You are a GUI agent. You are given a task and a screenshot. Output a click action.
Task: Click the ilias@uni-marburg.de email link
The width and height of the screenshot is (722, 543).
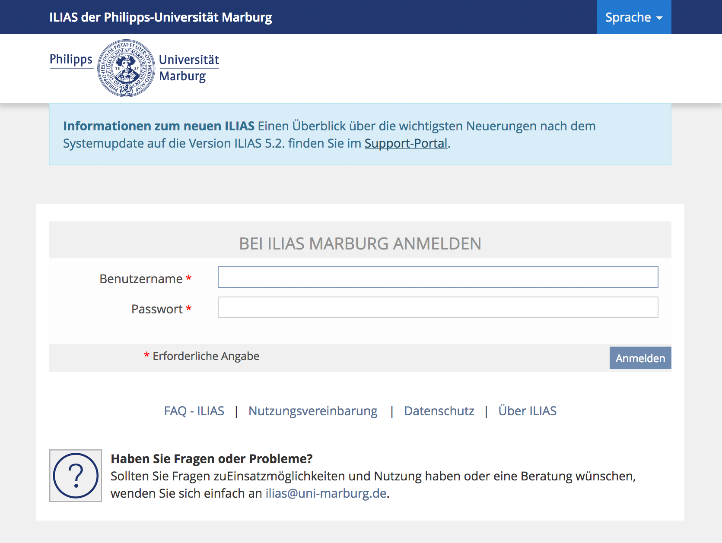click(326, 493)
